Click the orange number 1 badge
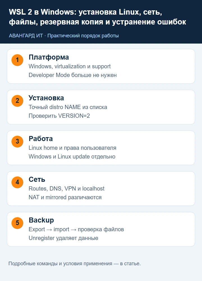 tap(17, 60)
